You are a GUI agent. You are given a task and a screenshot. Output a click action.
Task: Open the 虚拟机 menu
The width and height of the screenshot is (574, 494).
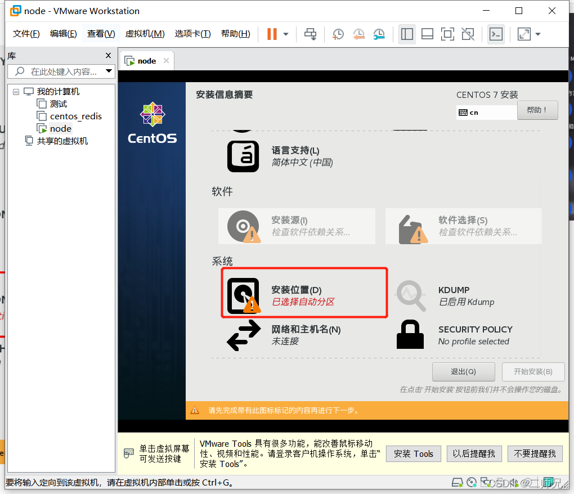point(145,33)
